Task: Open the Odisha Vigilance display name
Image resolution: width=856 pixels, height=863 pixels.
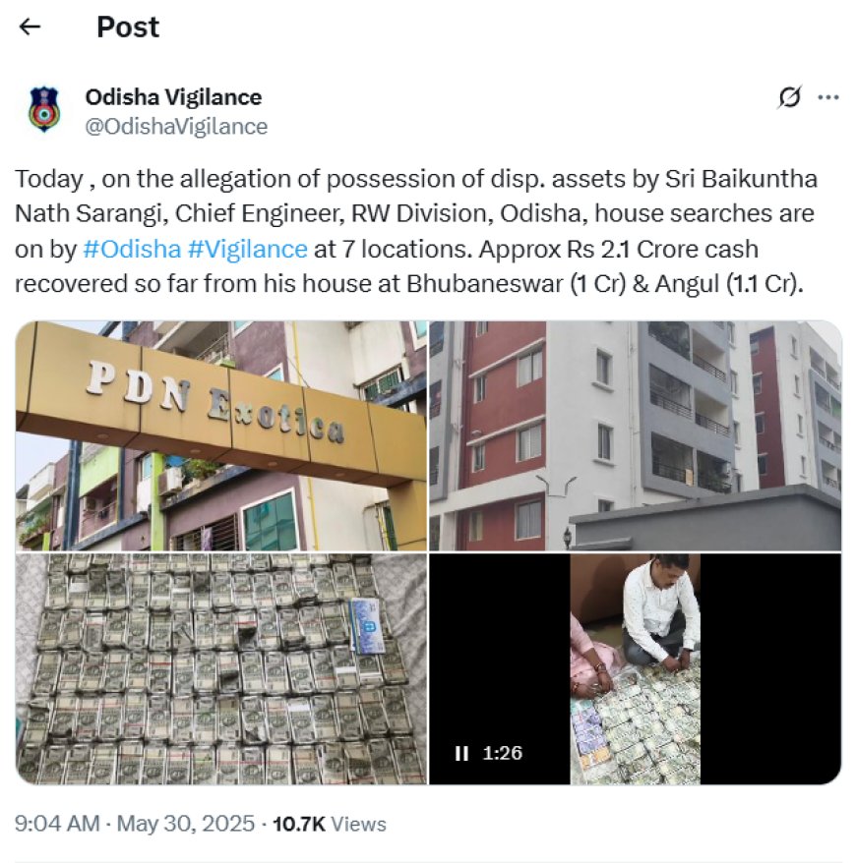Action: (173, 97)
